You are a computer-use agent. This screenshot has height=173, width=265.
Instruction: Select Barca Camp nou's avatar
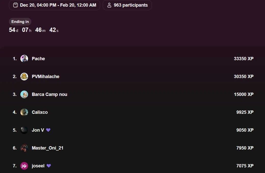(24, 94)
